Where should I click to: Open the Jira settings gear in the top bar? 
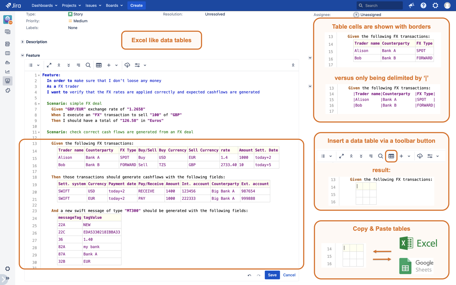[x=435, y=5]
